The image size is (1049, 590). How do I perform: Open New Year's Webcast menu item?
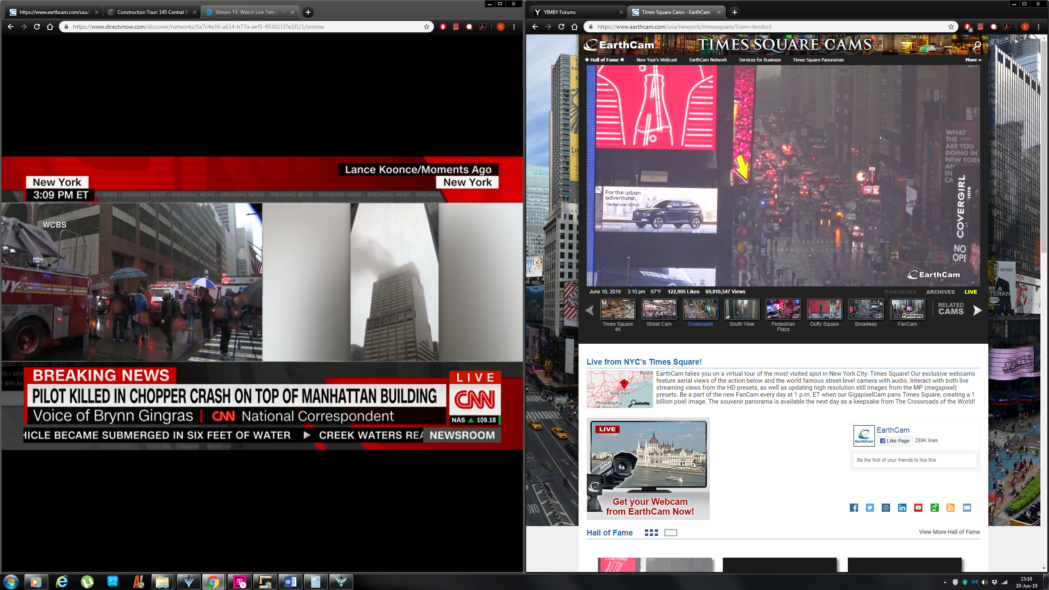656,60
